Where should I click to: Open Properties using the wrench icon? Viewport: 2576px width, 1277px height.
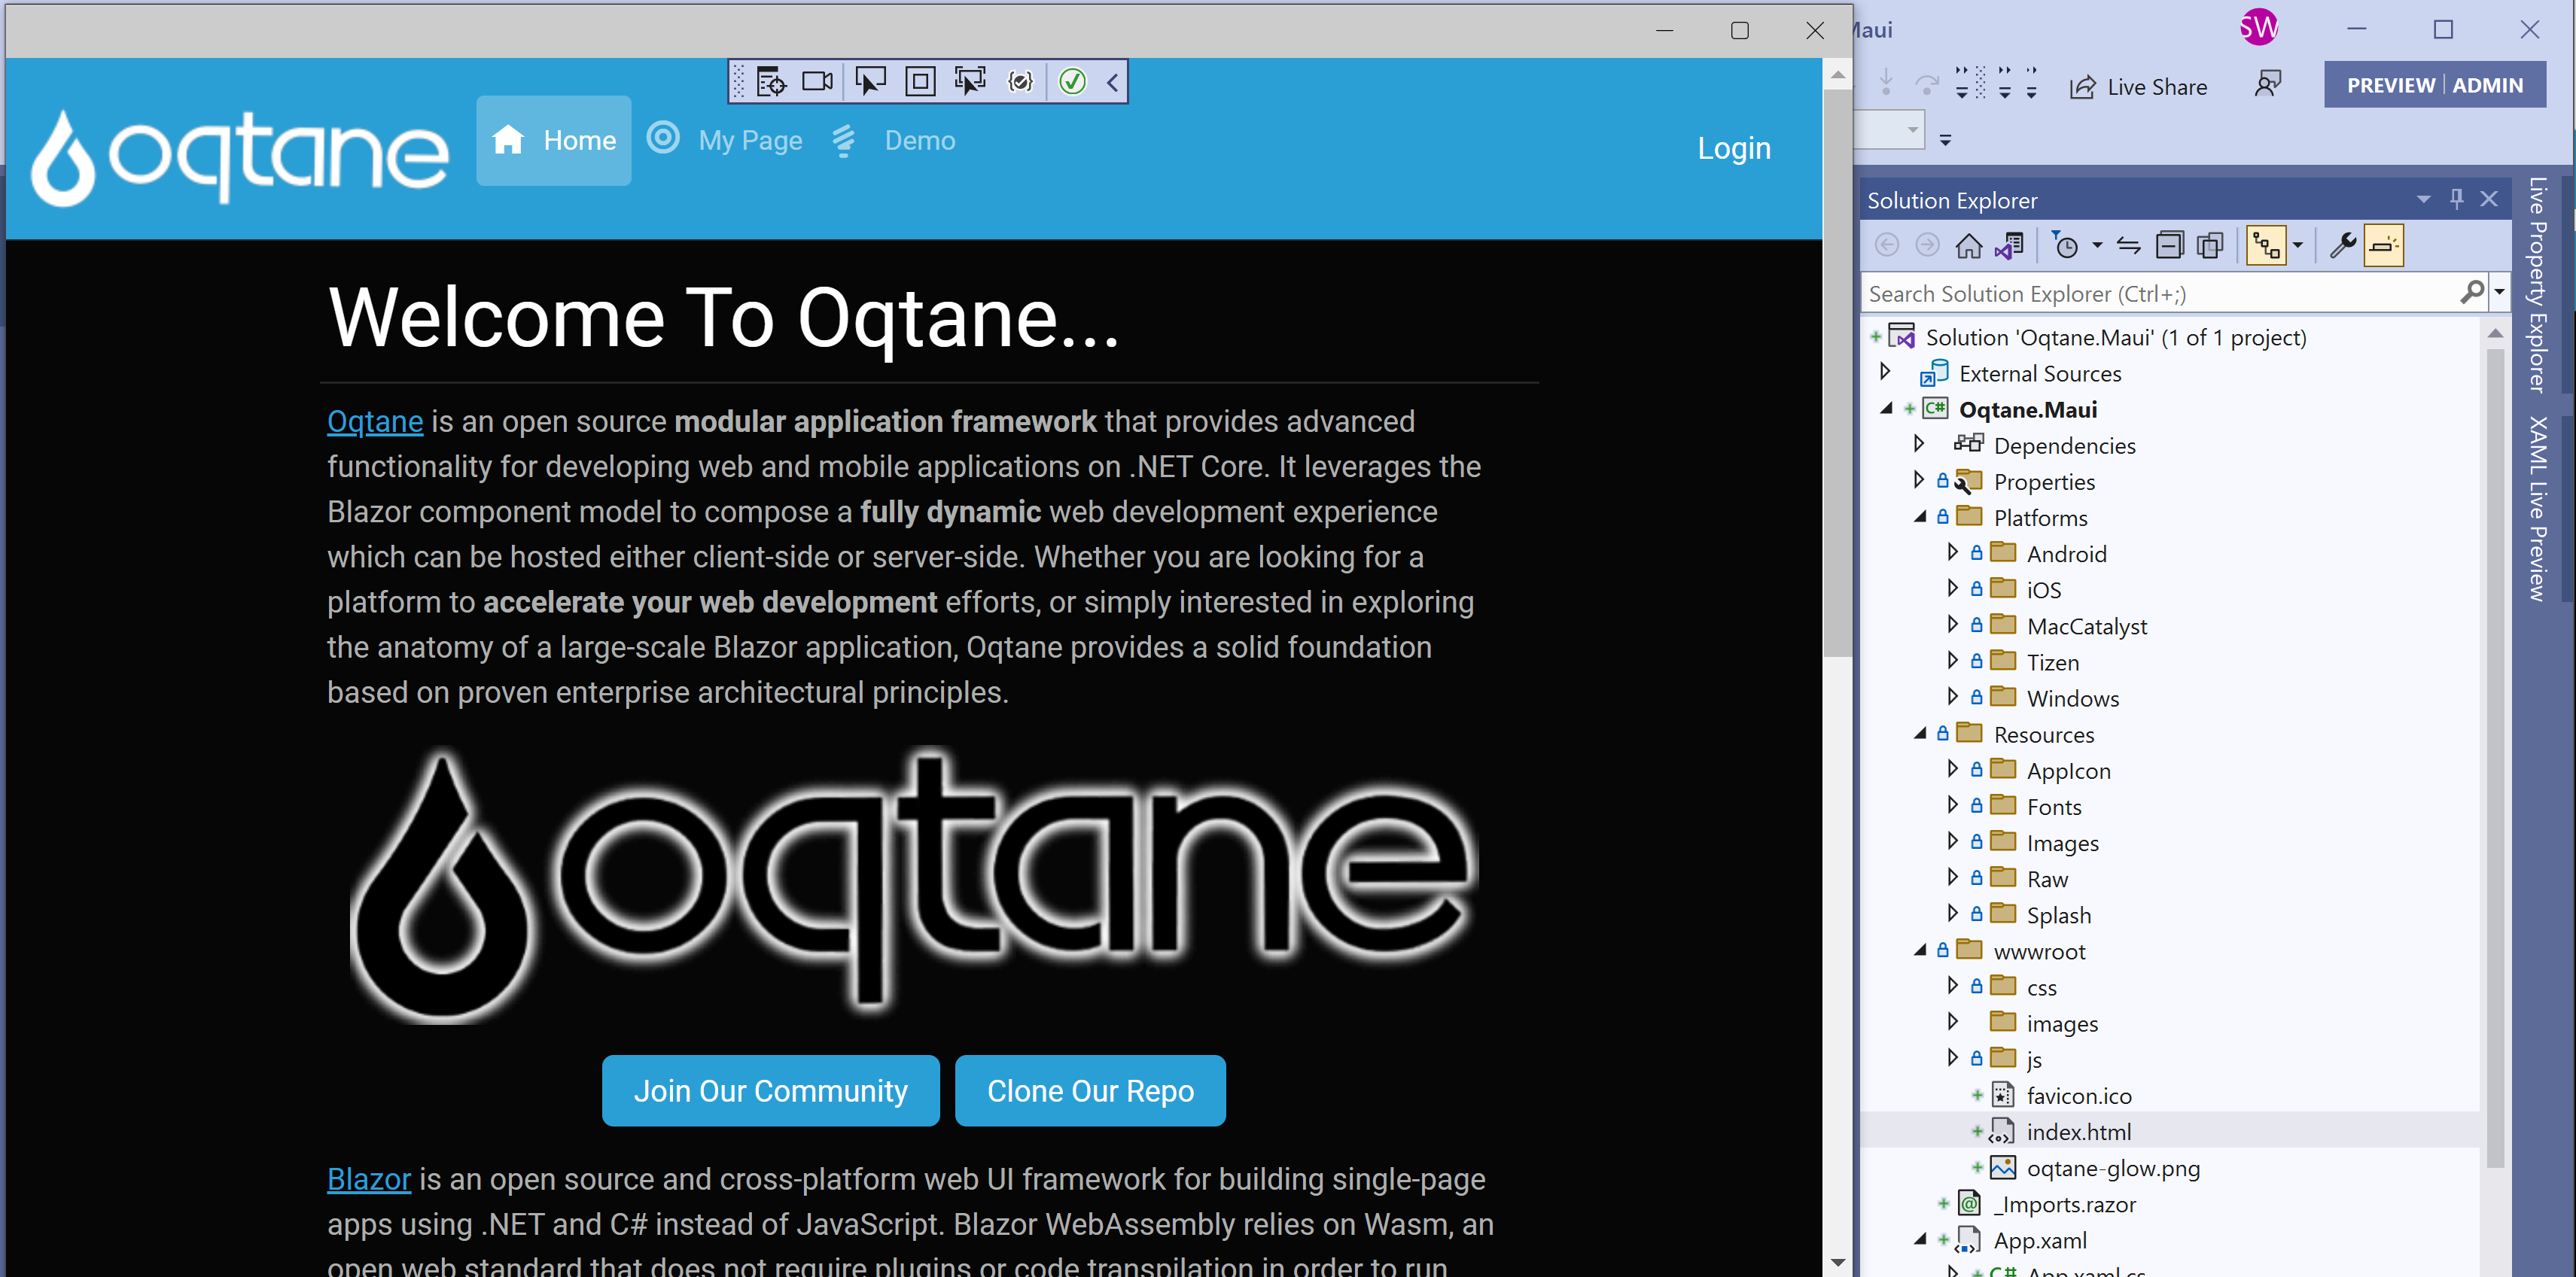2342,245
